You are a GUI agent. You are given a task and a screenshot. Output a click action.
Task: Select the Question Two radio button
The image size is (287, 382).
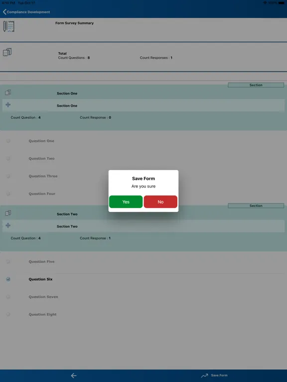[8, 158]
